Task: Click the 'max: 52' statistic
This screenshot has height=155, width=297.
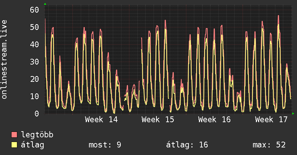Action: 269,145
